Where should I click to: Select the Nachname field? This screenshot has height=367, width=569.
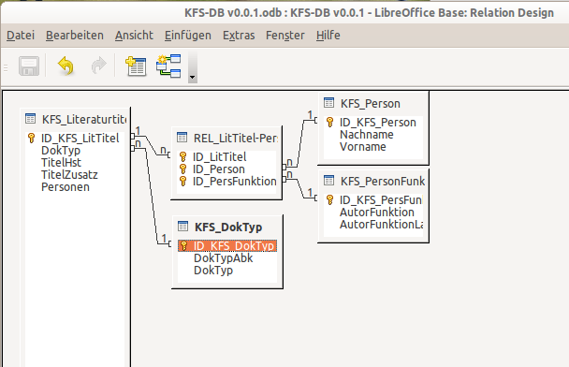(x=366, y=135)
